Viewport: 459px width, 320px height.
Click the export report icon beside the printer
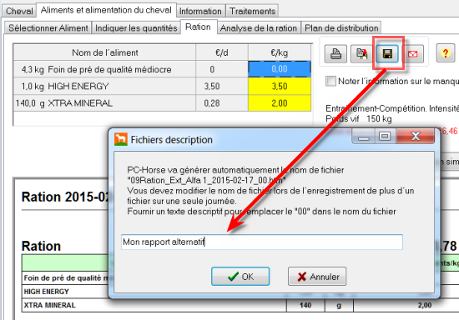(x=361, y=54)
